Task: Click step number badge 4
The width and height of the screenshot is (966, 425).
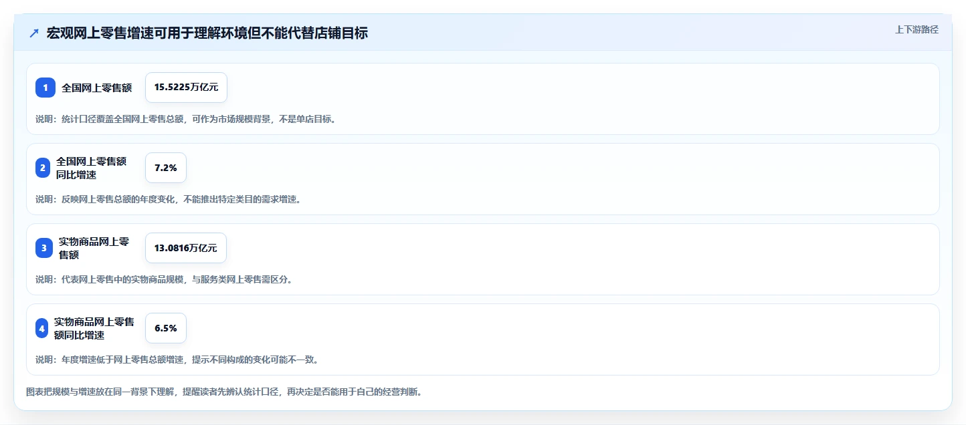Action: pyautogui.click(x=42, y=328)
